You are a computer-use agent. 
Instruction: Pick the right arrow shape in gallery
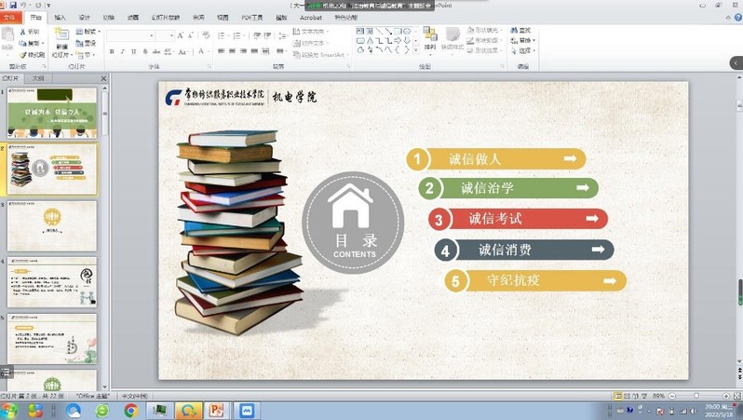click(x=397, y=41)
